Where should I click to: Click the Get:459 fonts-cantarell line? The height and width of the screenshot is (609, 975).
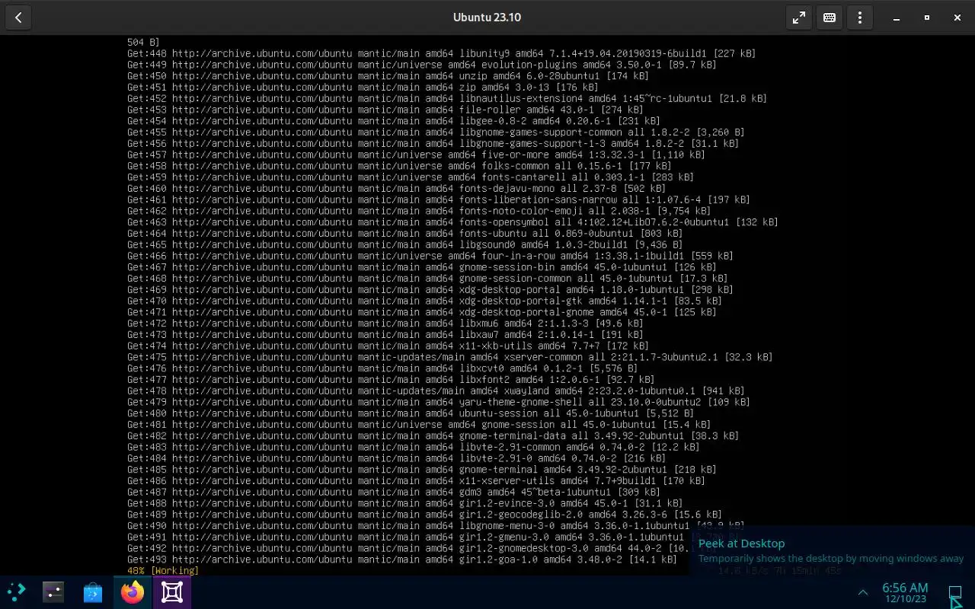coord(411,177)
